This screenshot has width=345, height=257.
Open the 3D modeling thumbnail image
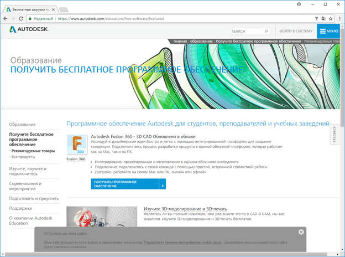pyautogui.click(x=102, y=217)
